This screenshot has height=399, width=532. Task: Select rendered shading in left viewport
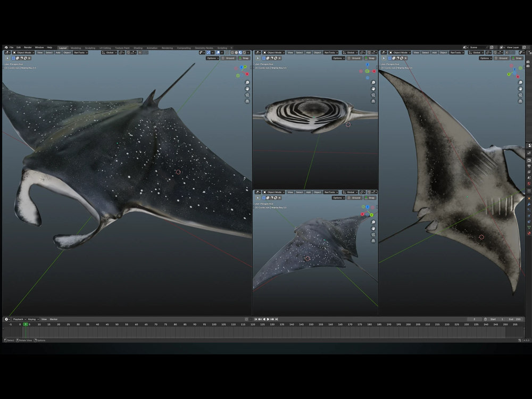click(x=244, y=53)
